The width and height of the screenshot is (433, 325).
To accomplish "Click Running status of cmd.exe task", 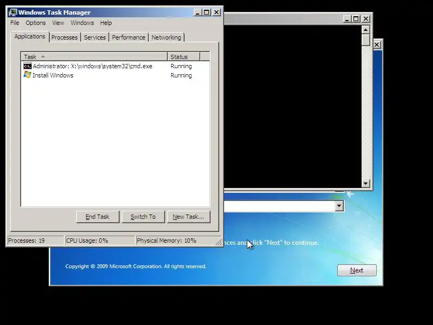I will coord(181,66).
